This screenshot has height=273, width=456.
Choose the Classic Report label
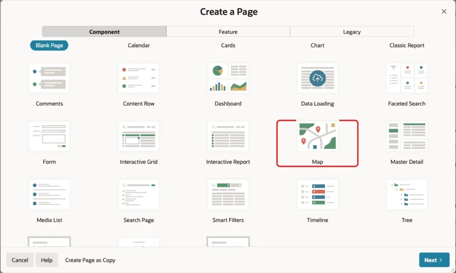click(x=407, y=45)
